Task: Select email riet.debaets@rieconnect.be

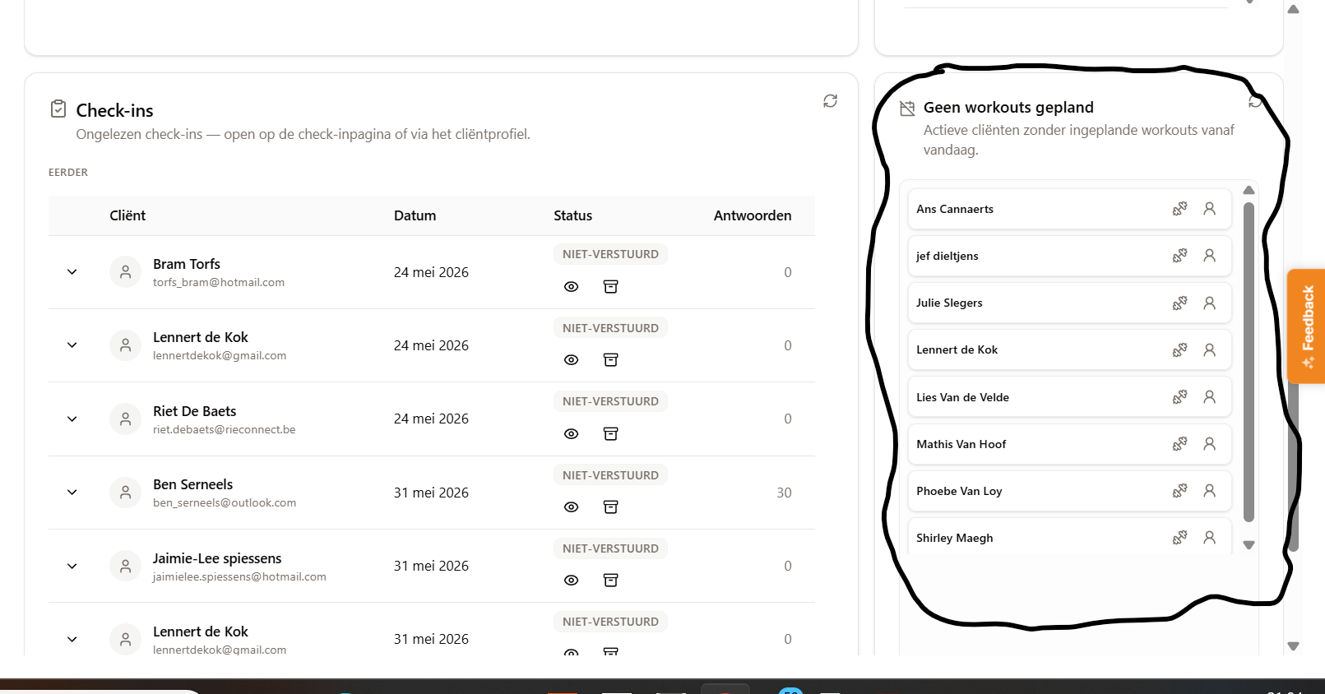Action: (224, 429)
